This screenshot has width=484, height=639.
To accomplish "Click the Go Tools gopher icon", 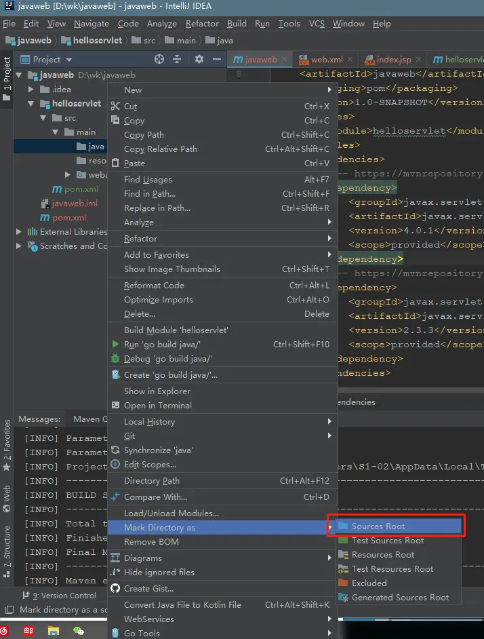I will click(x=115, y=633).
